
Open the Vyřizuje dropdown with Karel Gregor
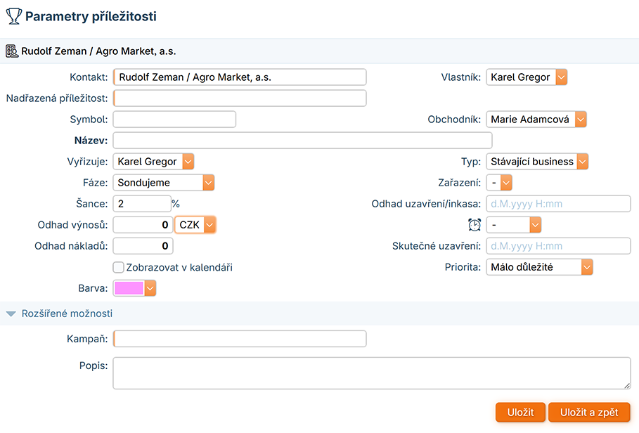click(153, 162)
